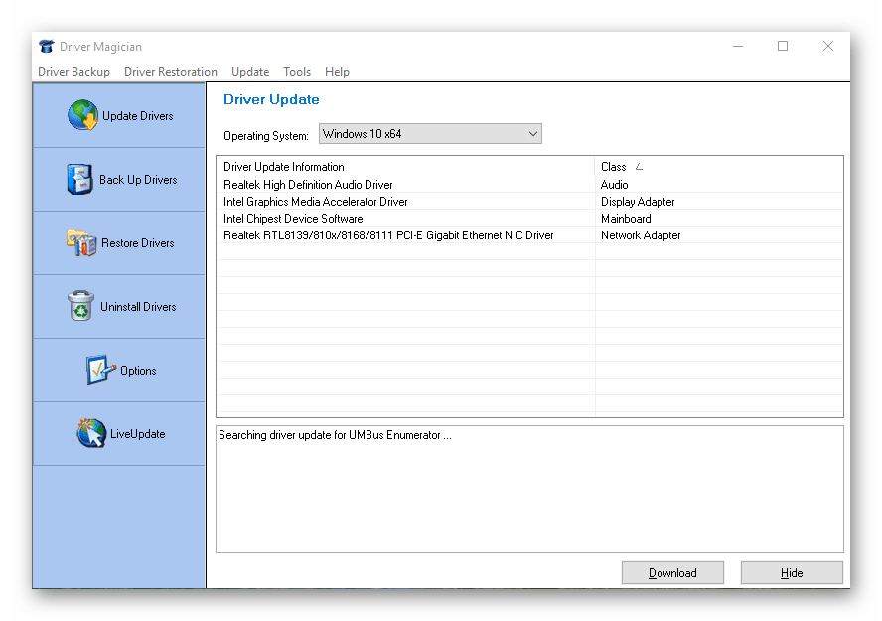Click the Driver Magician hat icon in title bar
882x621 pixels.
[x=47, y=46]
